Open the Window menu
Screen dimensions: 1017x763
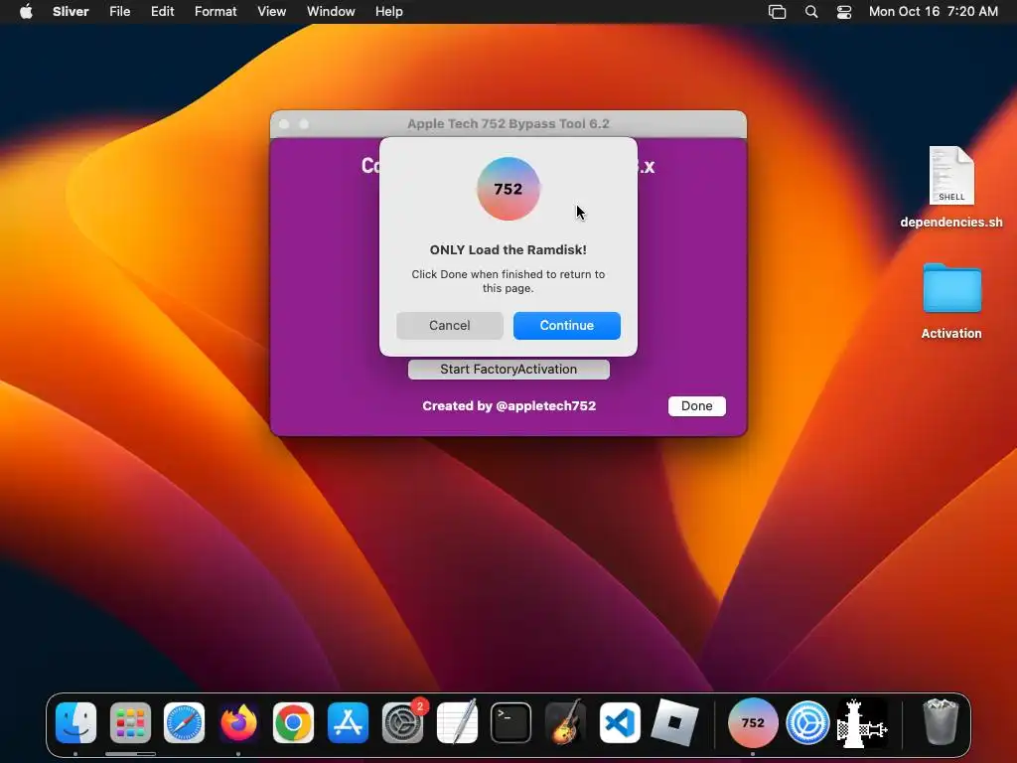pos(331,12)
